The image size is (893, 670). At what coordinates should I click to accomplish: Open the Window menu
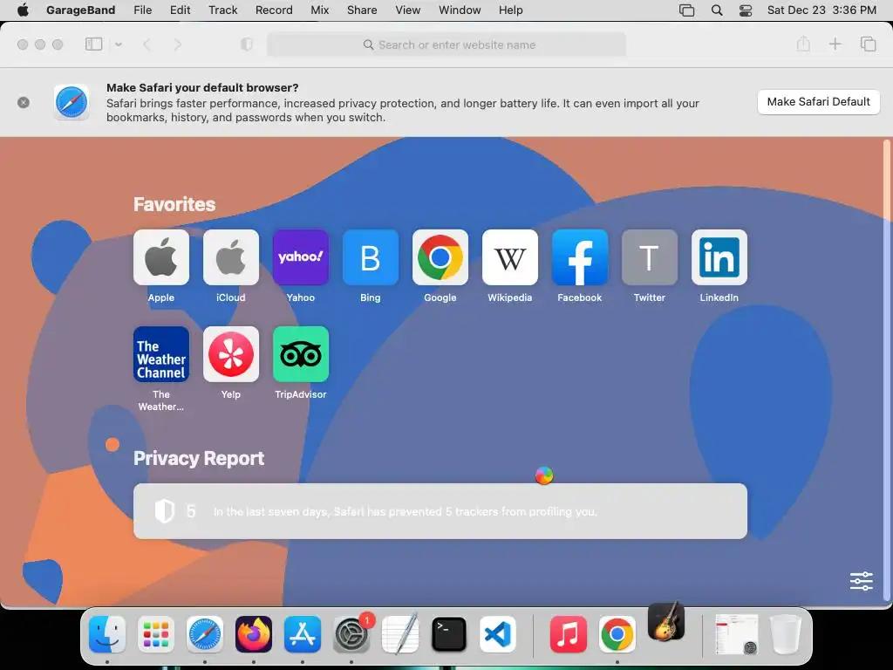point(460,10)
